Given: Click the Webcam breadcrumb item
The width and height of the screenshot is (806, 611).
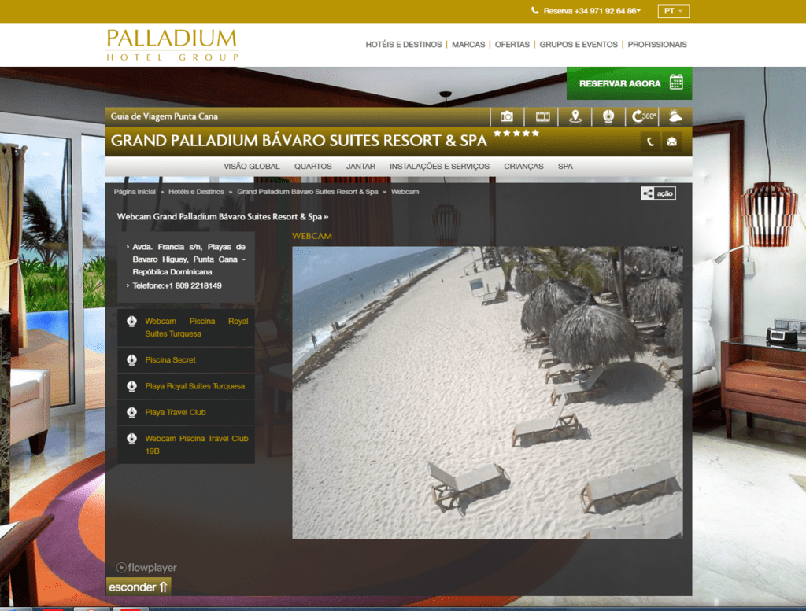Looking at the screenshot, I should tap(405, 192).
